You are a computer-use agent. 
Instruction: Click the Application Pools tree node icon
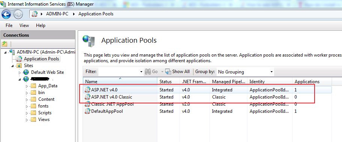20,58
